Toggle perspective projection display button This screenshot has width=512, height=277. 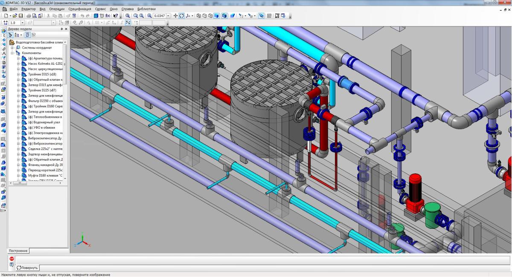pyautogui.click(x=233, y=16)
